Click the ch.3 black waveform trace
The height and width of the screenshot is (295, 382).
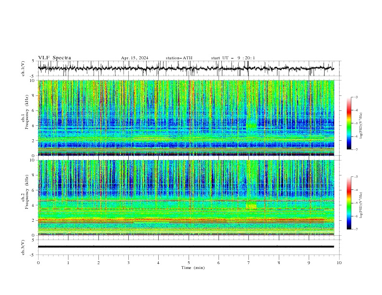click(x=186, y=247)
